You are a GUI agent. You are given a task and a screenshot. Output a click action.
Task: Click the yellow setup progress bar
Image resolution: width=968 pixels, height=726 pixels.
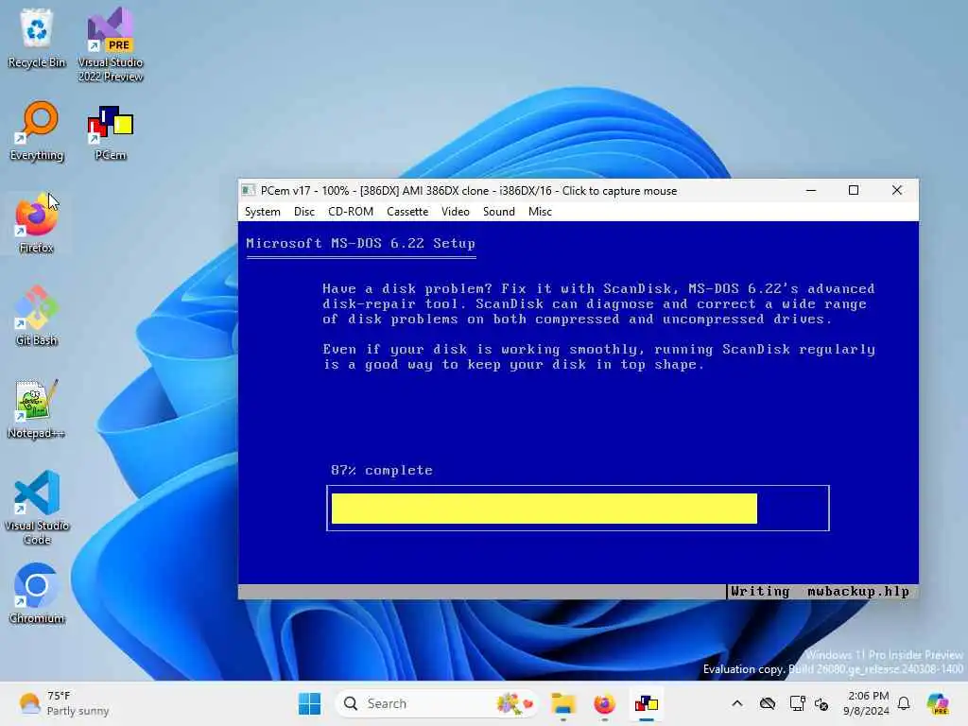[544, 508]
